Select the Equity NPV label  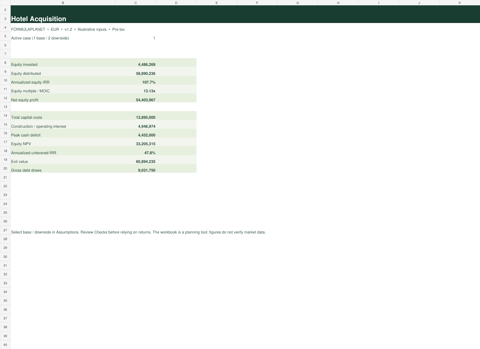[21, 144]
